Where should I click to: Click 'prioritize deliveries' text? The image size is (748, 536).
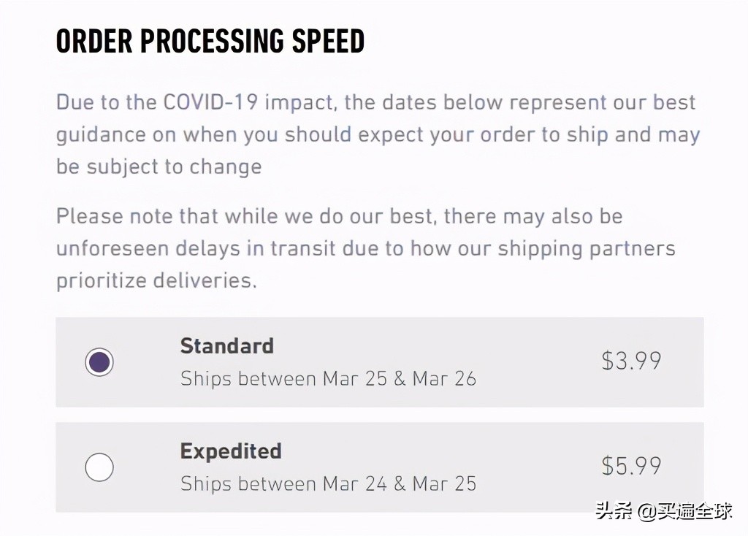coord(156,281)
